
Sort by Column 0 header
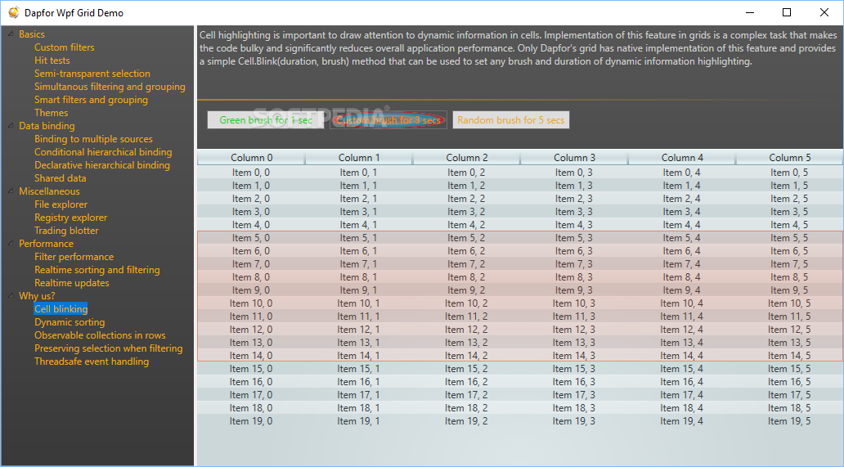coord(251,158)
